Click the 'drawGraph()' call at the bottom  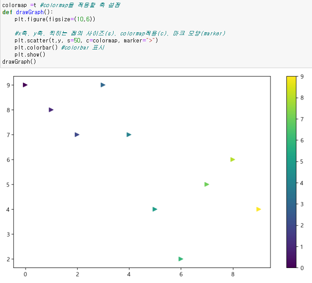pyautogui.click(x=19, y=62)
